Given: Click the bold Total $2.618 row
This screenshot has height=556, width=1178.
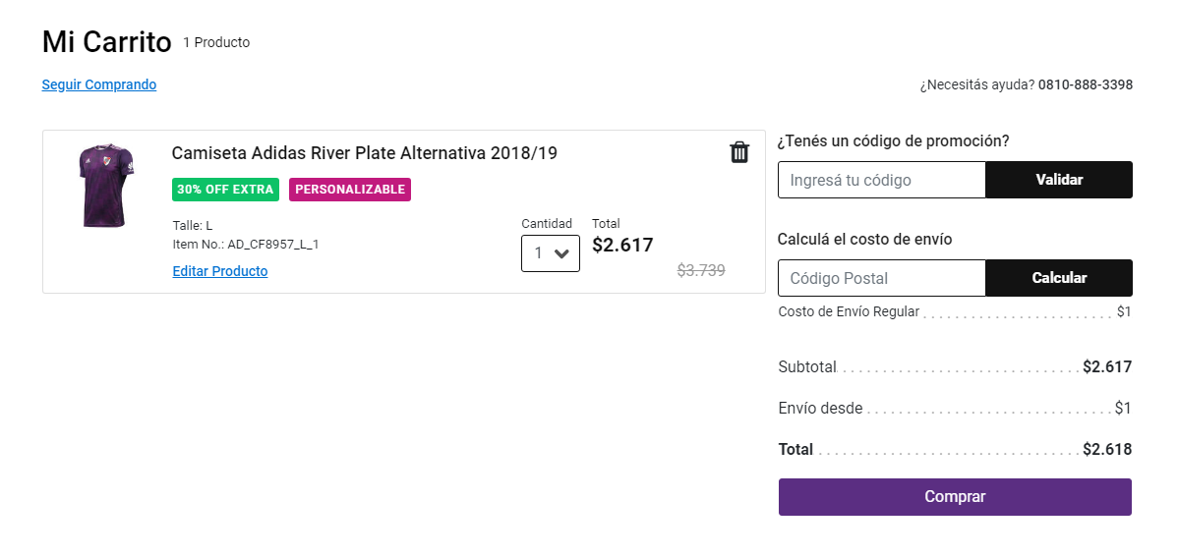Looking at the screenshot, I should (955, 450).
